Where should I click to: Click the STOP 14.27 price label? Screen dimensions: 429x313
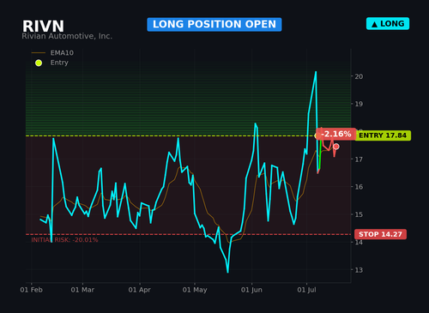380,234
